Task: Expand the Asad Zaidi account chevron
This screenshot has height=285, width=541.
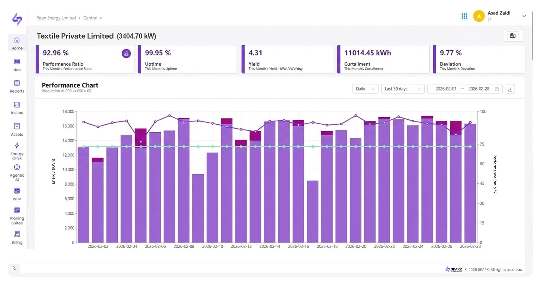Action: [524, 16]
